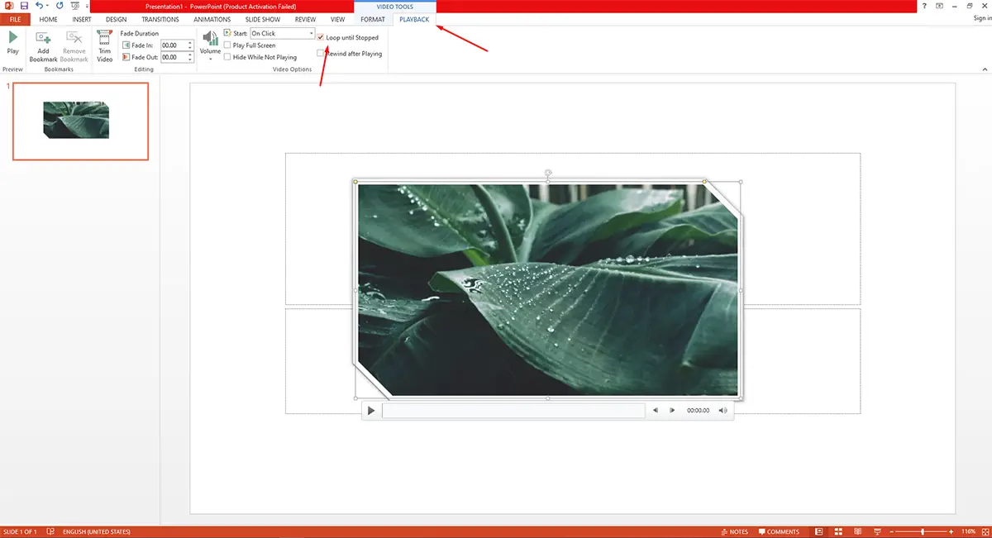Click the Fade In duration field
The height and width of the screenshot is (538, 992).
point(174,45)
